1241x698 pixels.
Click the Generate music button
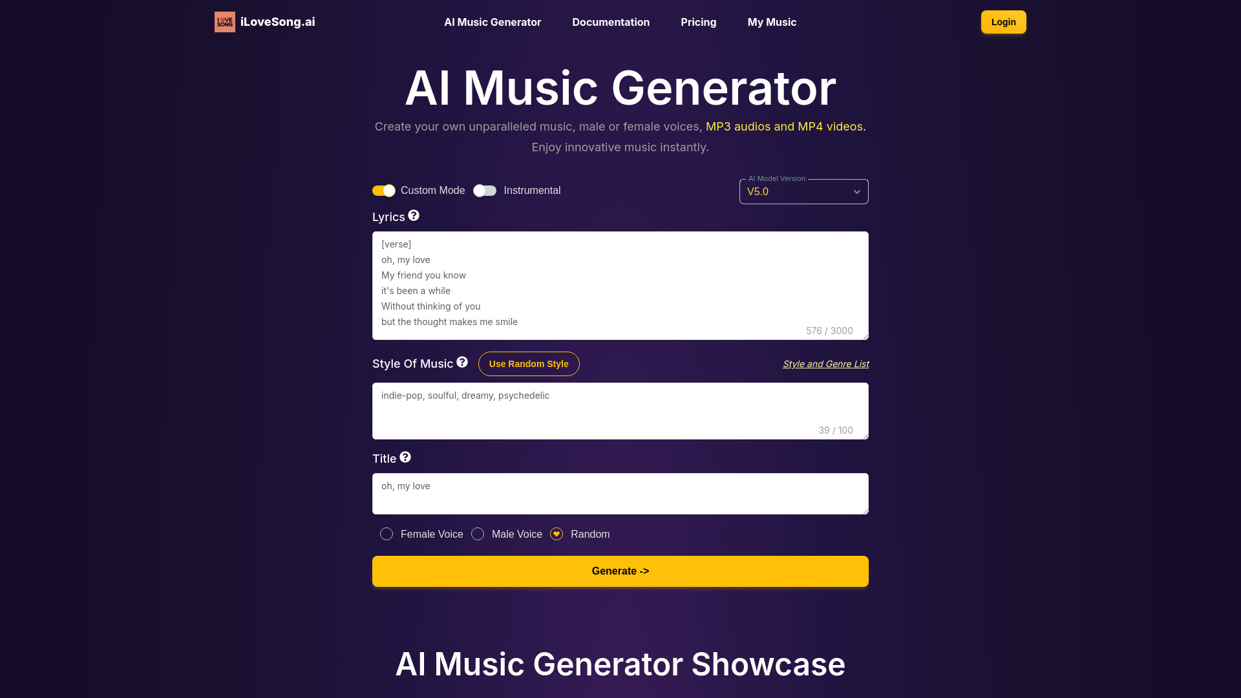click(x=620, y=571)
